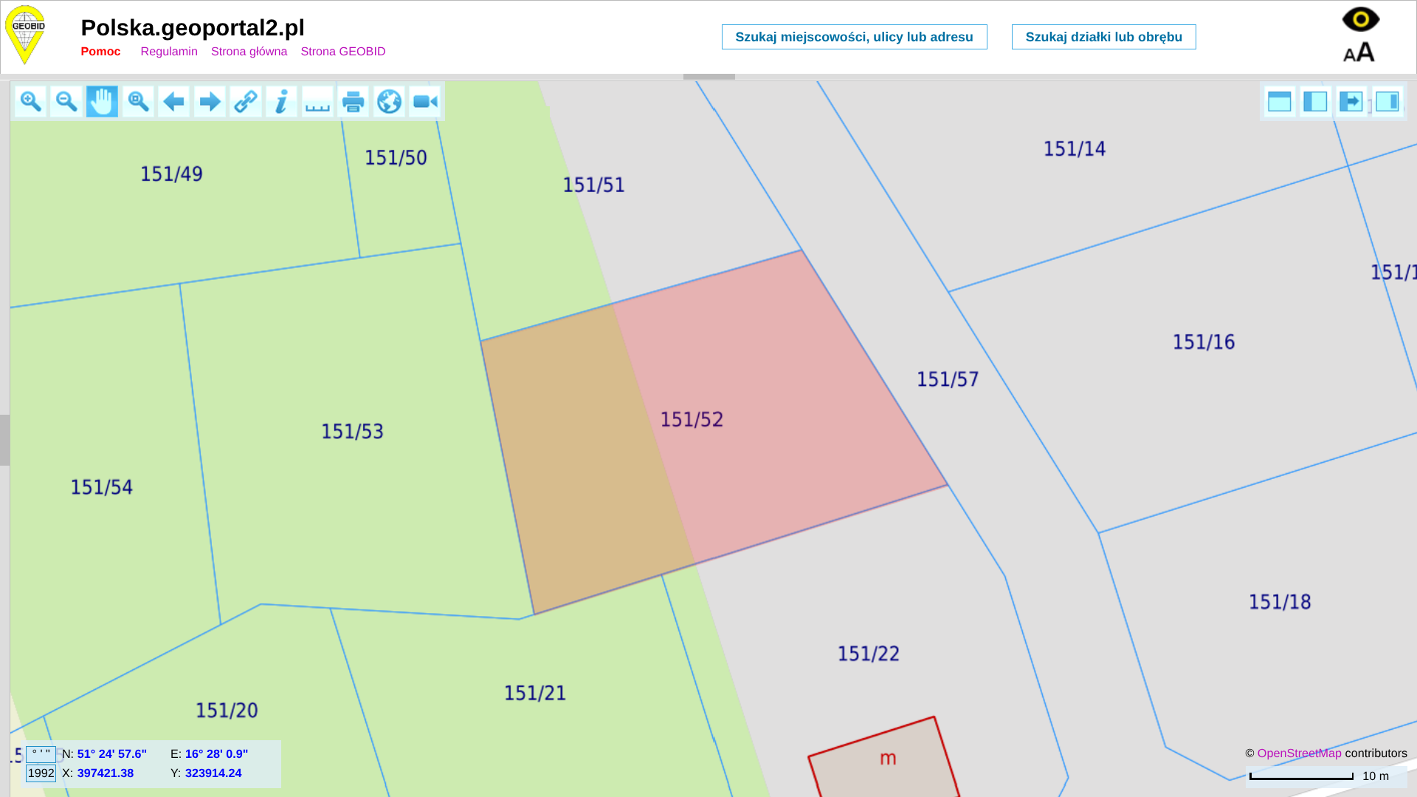Select the object info tool
Image resolution: width=1417 pixels, height=797 pixels.
click(x=281, y=102)
